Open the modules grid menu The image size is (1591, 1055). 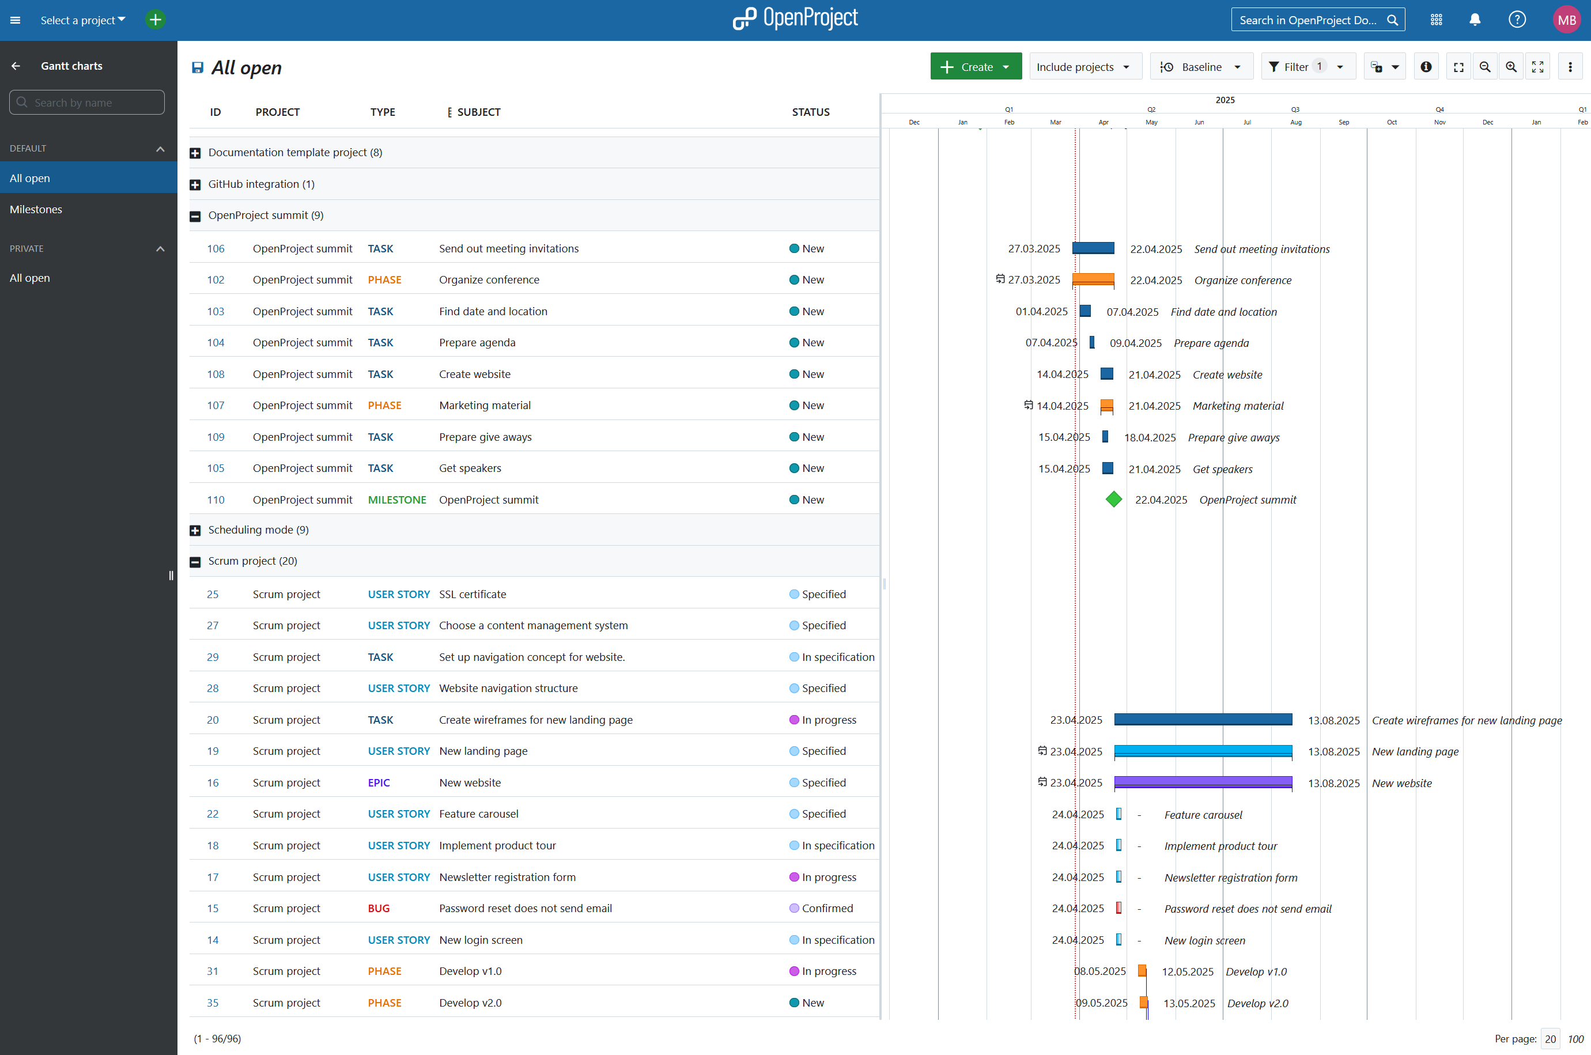click(x=1436, y=20)
